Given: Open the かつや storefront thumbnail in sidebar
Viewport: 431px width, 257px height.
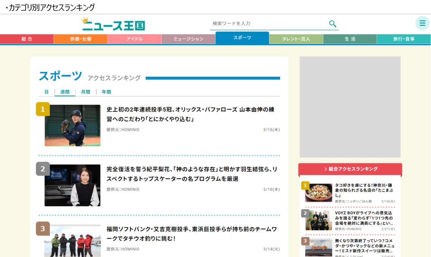Looking at the screenshot, I should (319, 248).
